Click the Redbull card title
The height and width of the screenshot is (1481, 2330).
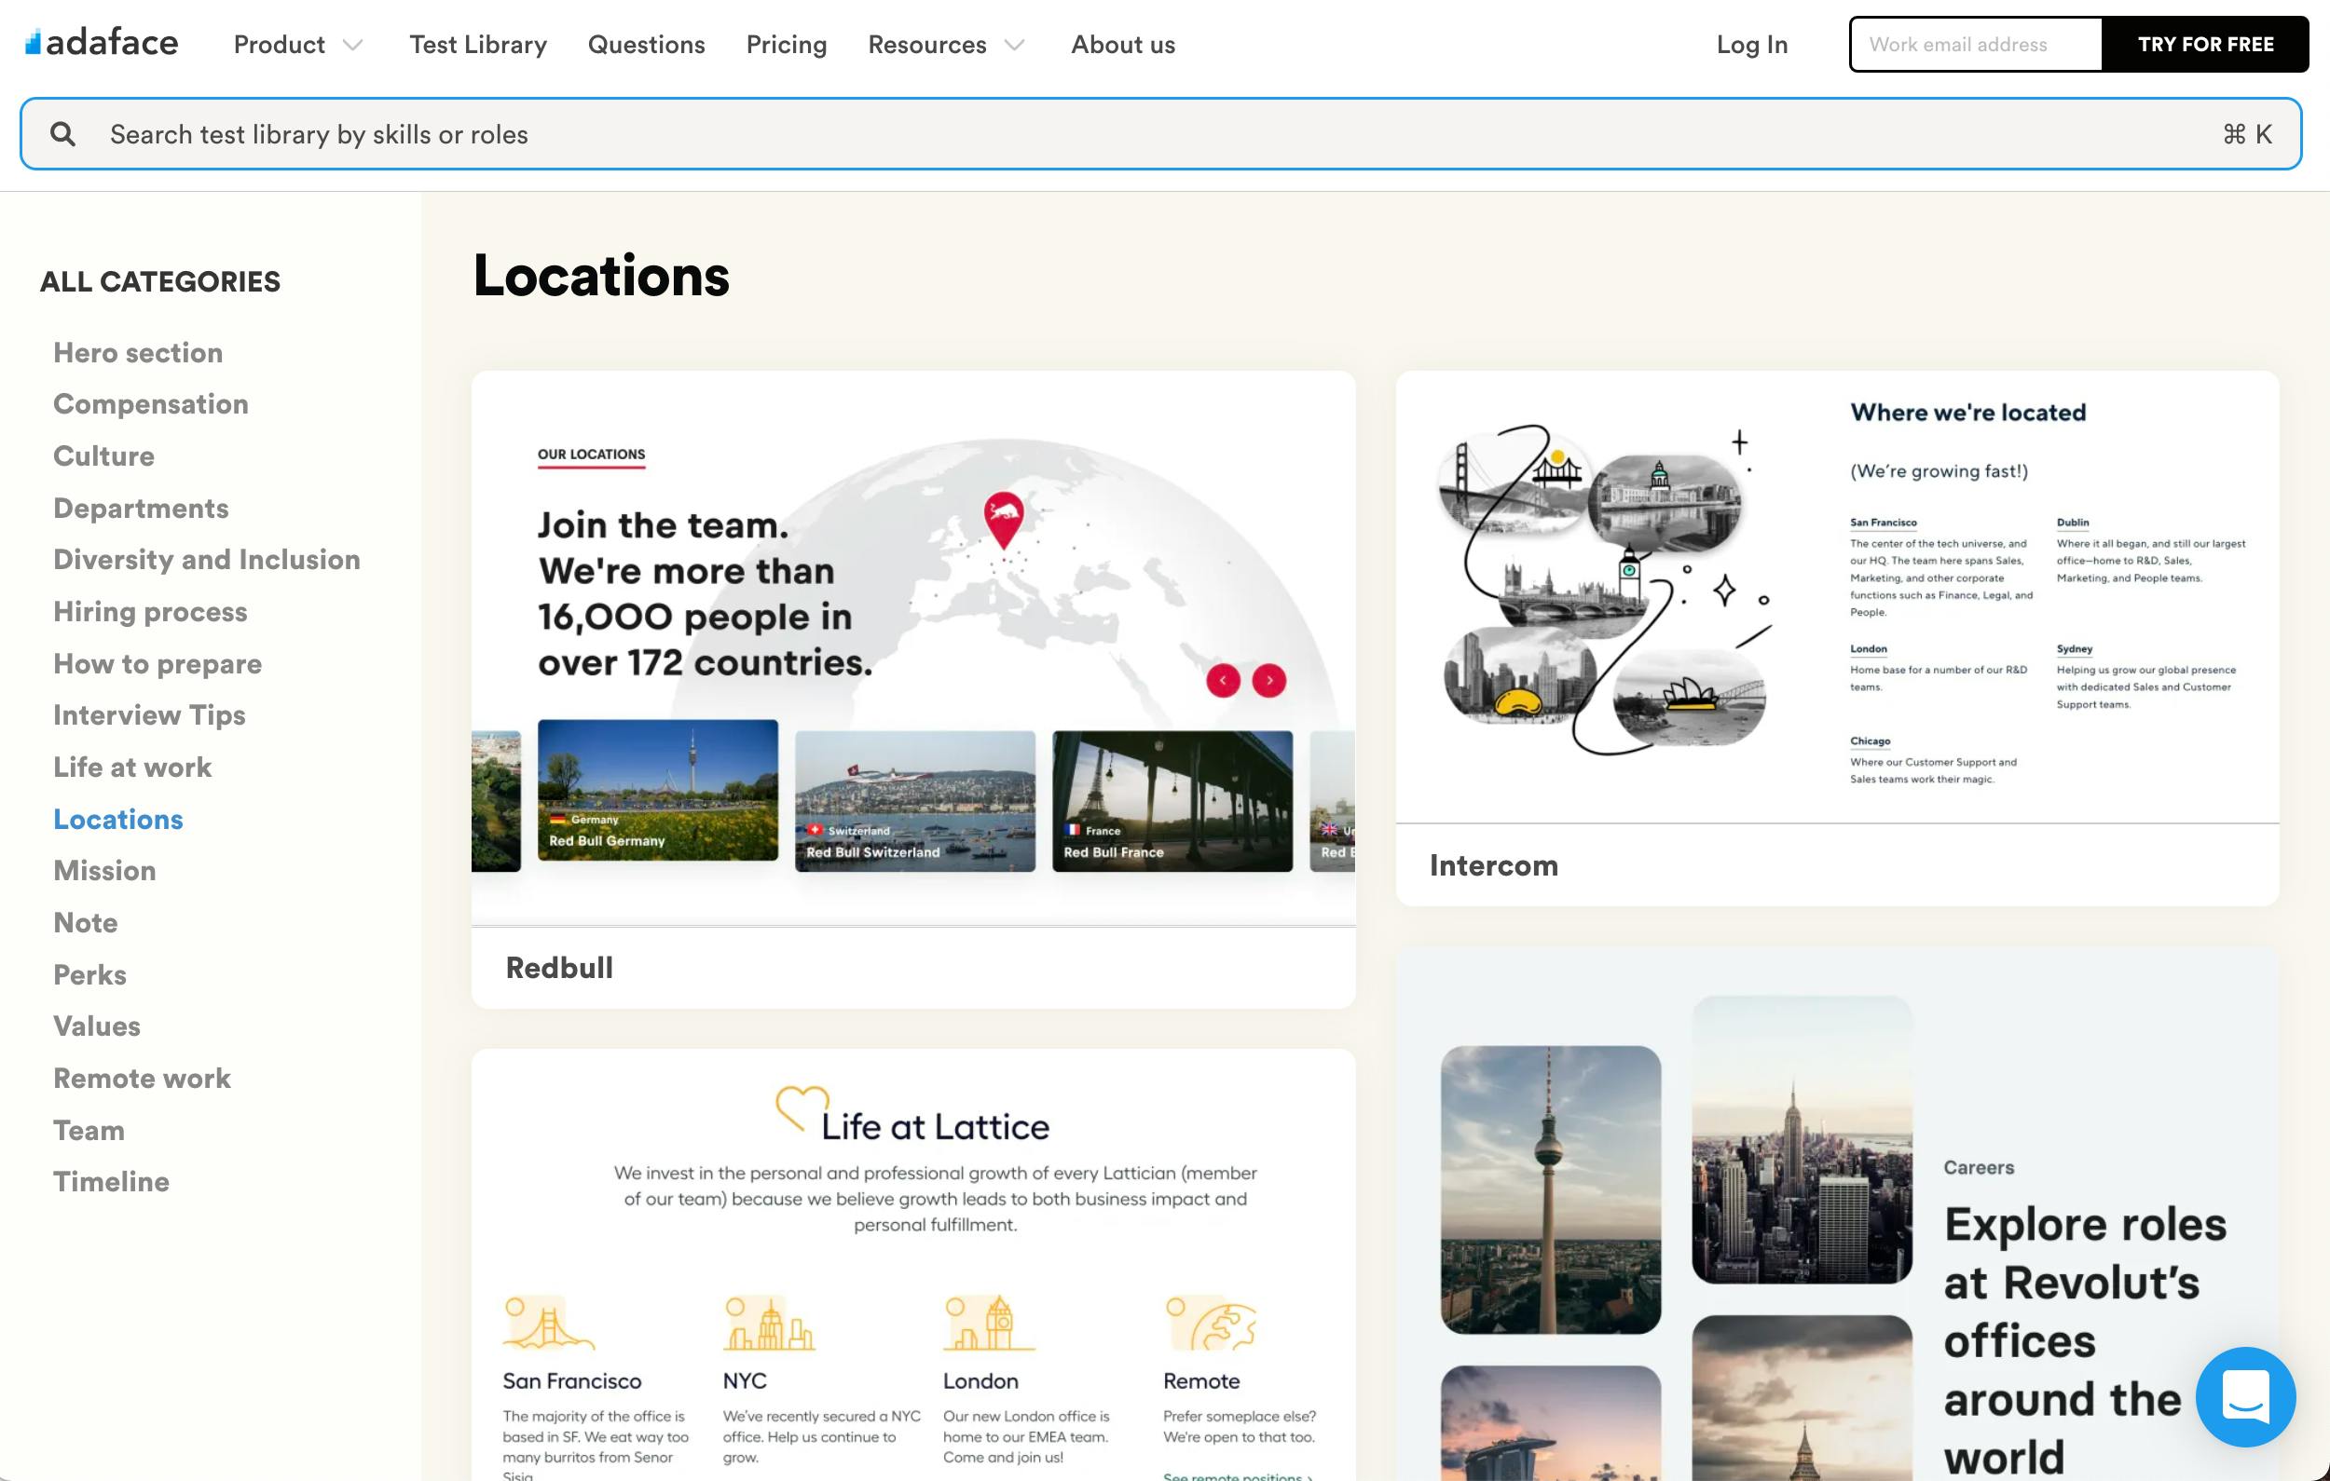pos(559,968)
